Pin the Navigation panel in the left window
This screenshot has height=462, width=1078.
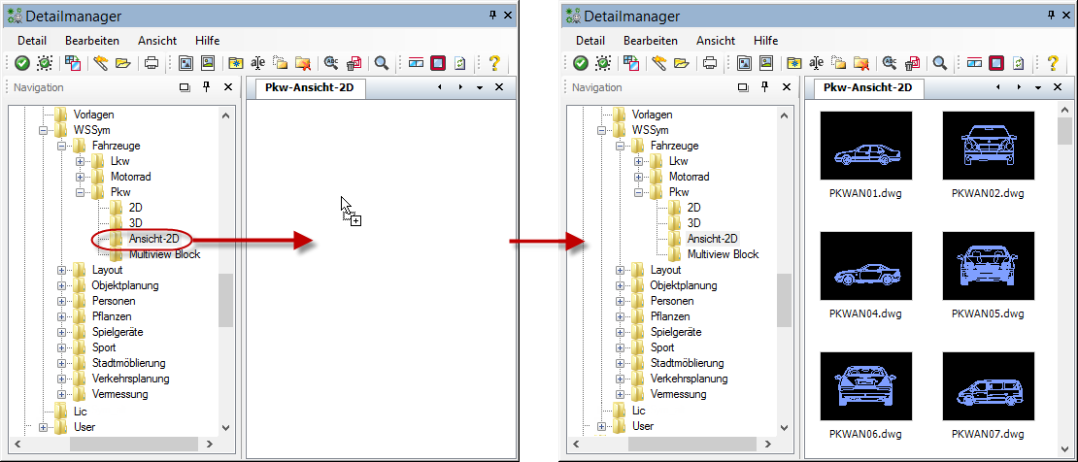click(x=206, y=87)
